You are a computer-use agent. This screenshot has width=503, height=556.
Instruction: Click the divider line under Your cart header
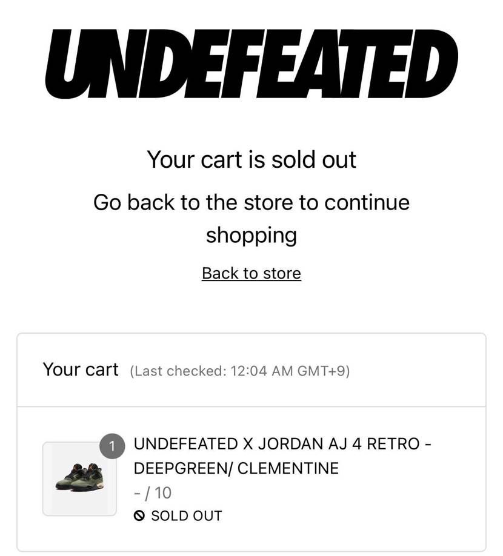pos(252,407)
